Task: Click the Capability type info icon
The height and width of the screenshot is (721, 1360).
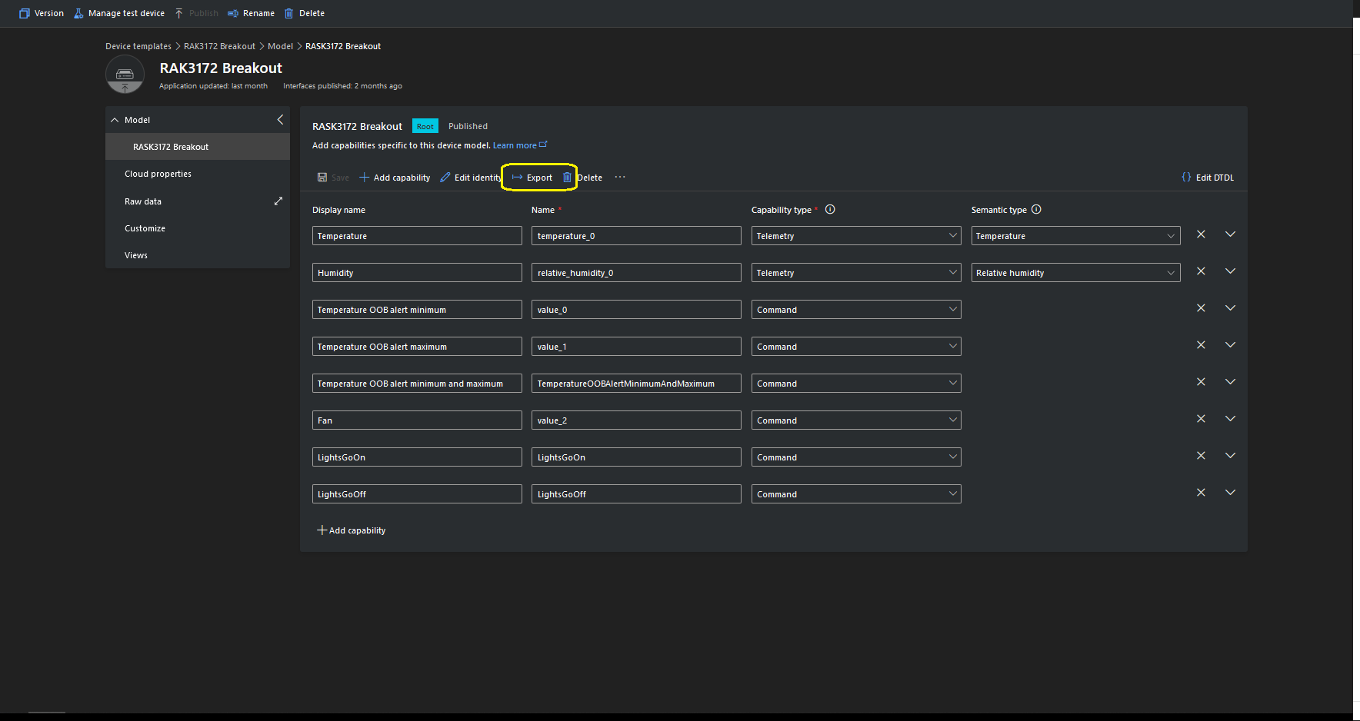Action: tap(830, 210)
